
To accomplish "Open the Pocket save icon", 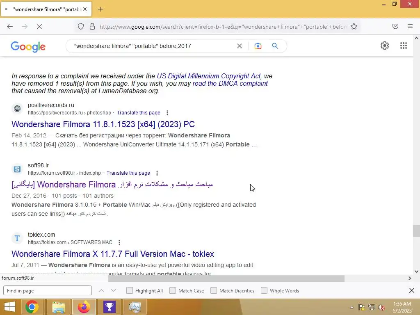I will tap(395, 26).
